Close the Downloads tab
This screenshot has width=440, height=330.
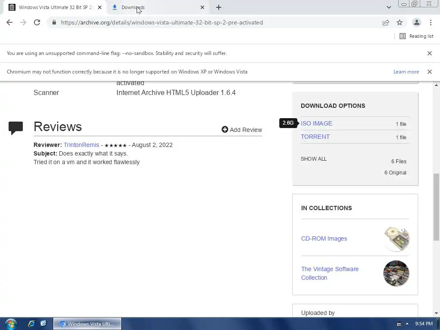(x=202, y=8)
